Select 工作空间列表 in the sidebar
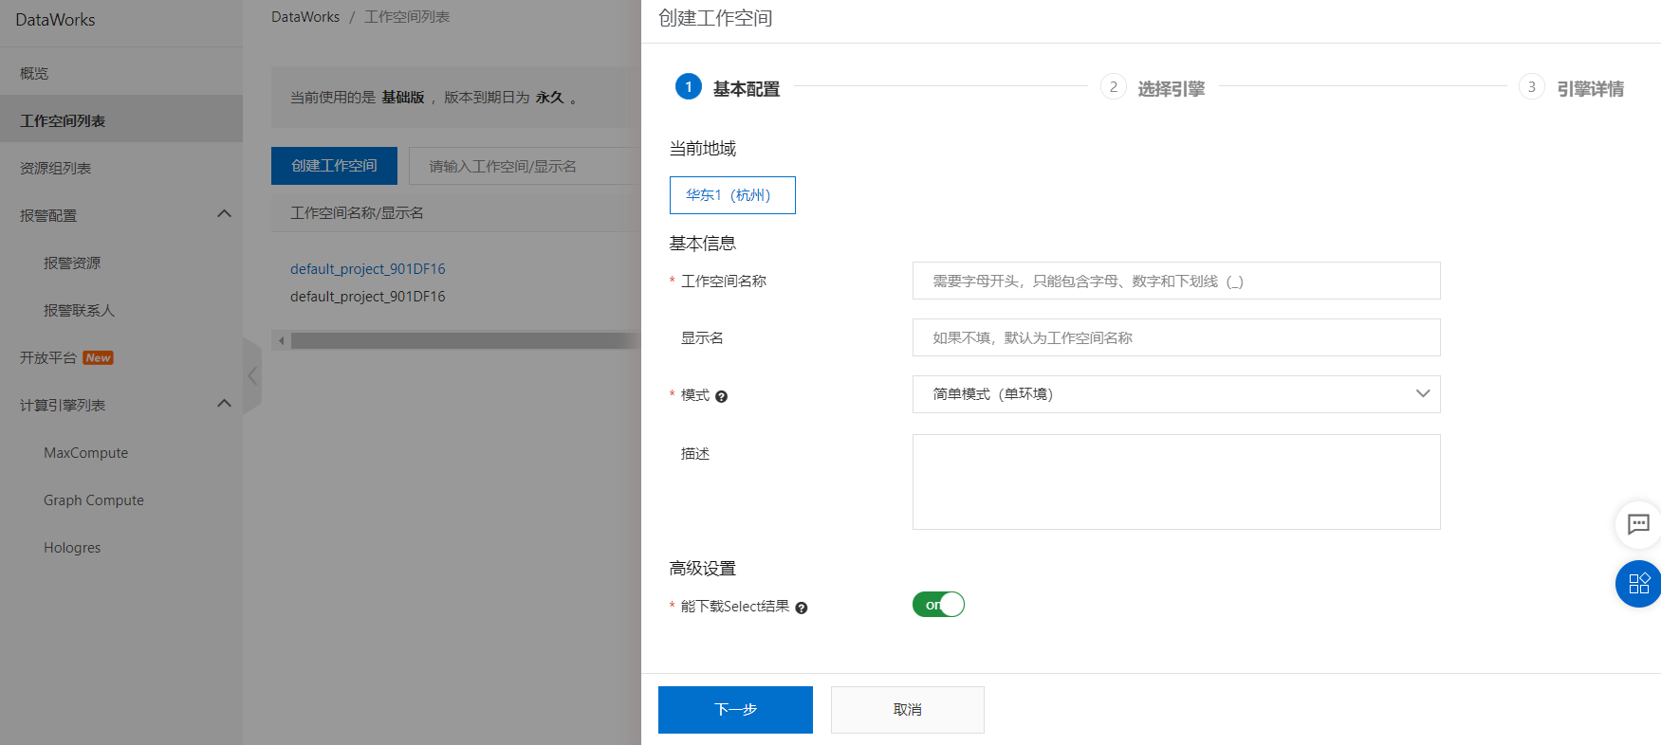 click(121, 120)
